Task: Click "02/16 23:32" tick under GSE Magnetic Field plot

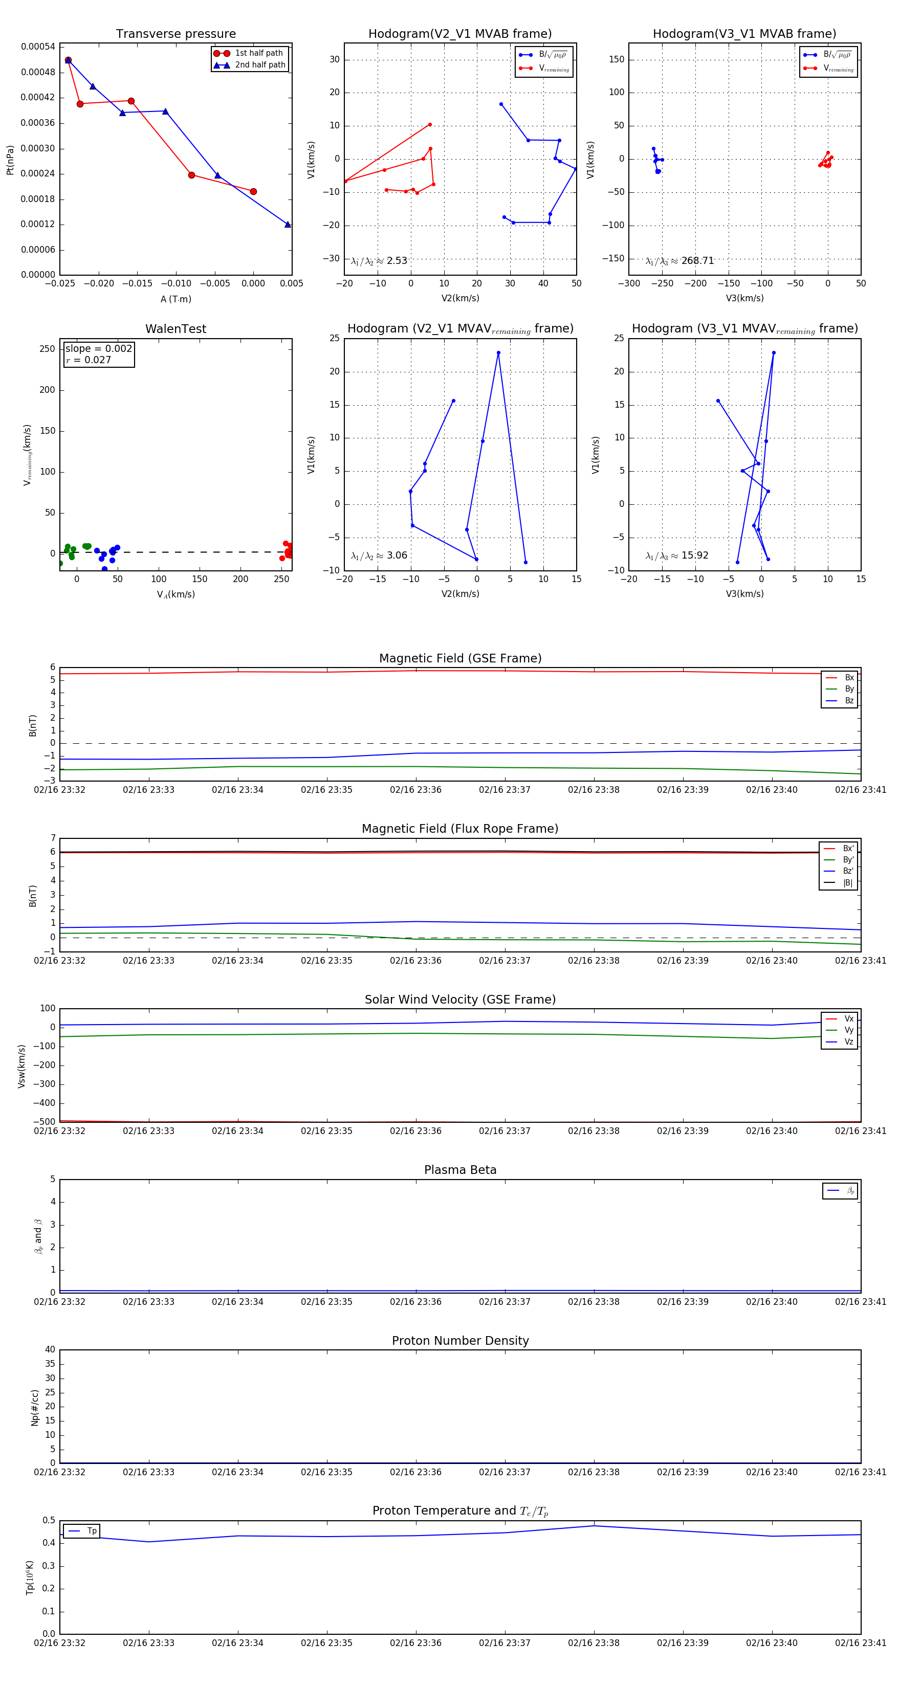Action: pyautogui.click(x=60, y=790)
